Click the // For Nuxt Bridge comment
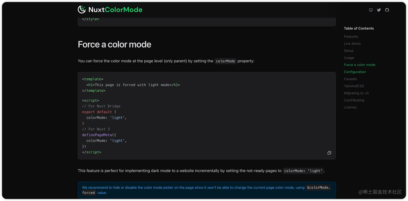This screenshot has width=408, height=201. 101,106
